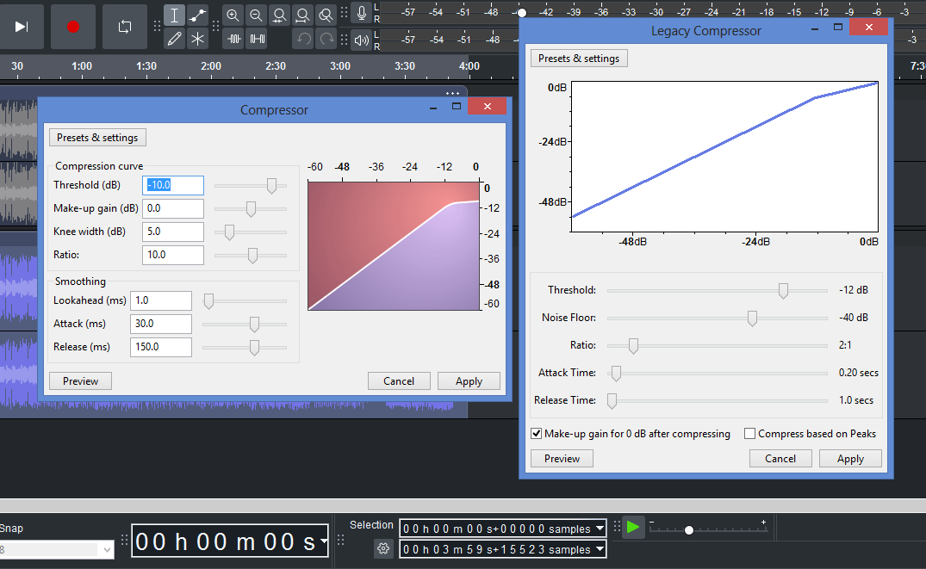
Task: Apply the Legacy Compressor effect
Action: point(850,458)
